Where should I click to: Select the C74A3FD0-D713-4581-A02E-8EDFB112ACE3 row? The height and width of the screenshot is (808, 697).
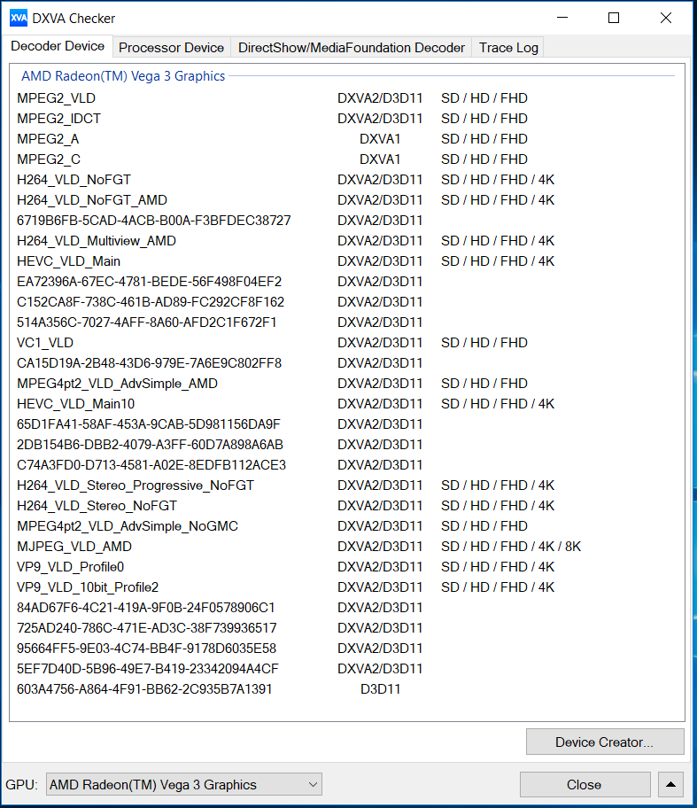click(x=345, y=465)
